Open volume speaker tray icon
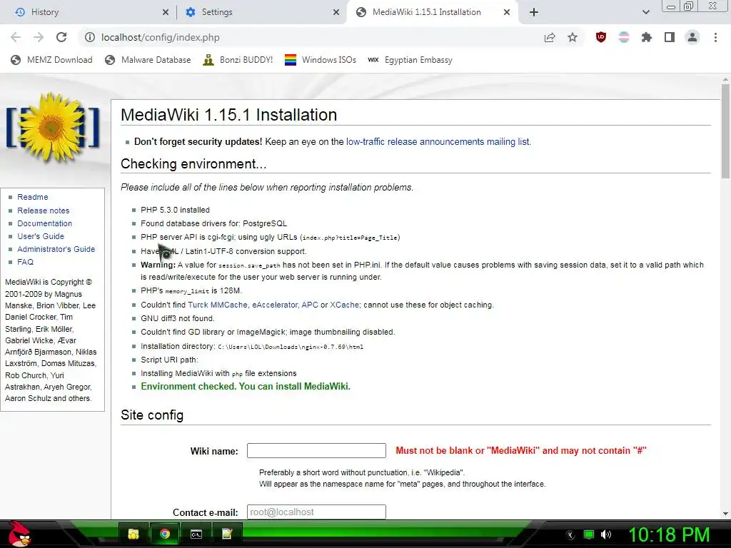Screen dimensions: 731x548 point(606,535)
